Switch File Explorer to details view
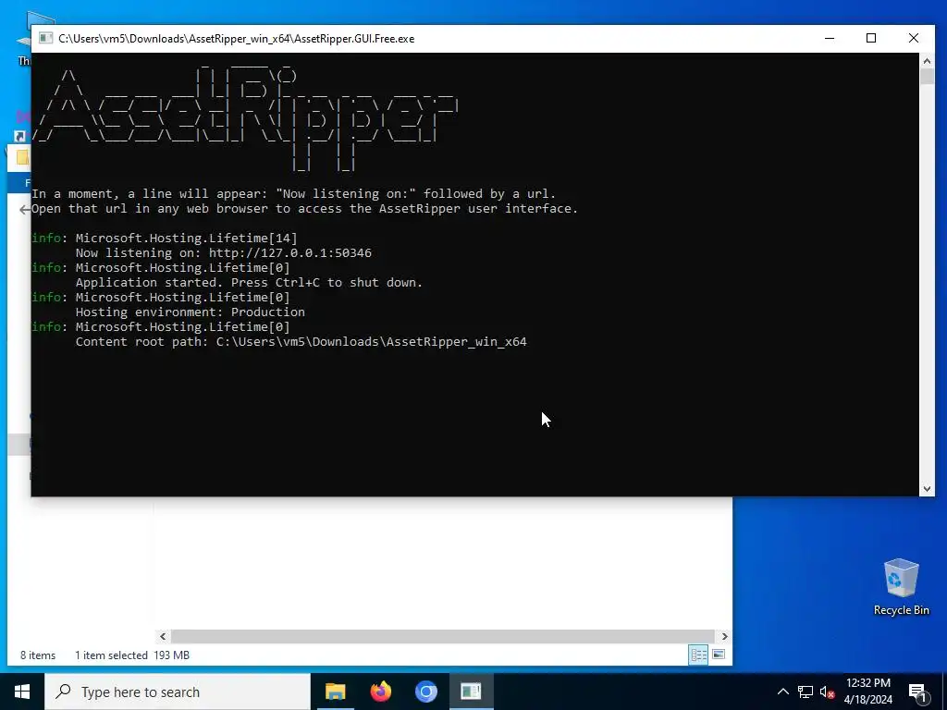This screenshot has height=710, width=947. 699,655
